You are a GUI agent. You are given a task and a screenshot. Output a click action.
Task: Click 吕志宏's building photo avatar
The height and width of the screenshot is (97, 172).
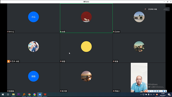coord(139,17)
